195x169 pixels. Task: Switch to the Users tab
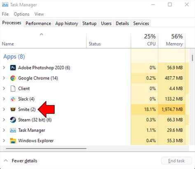(x=106, y=23)
